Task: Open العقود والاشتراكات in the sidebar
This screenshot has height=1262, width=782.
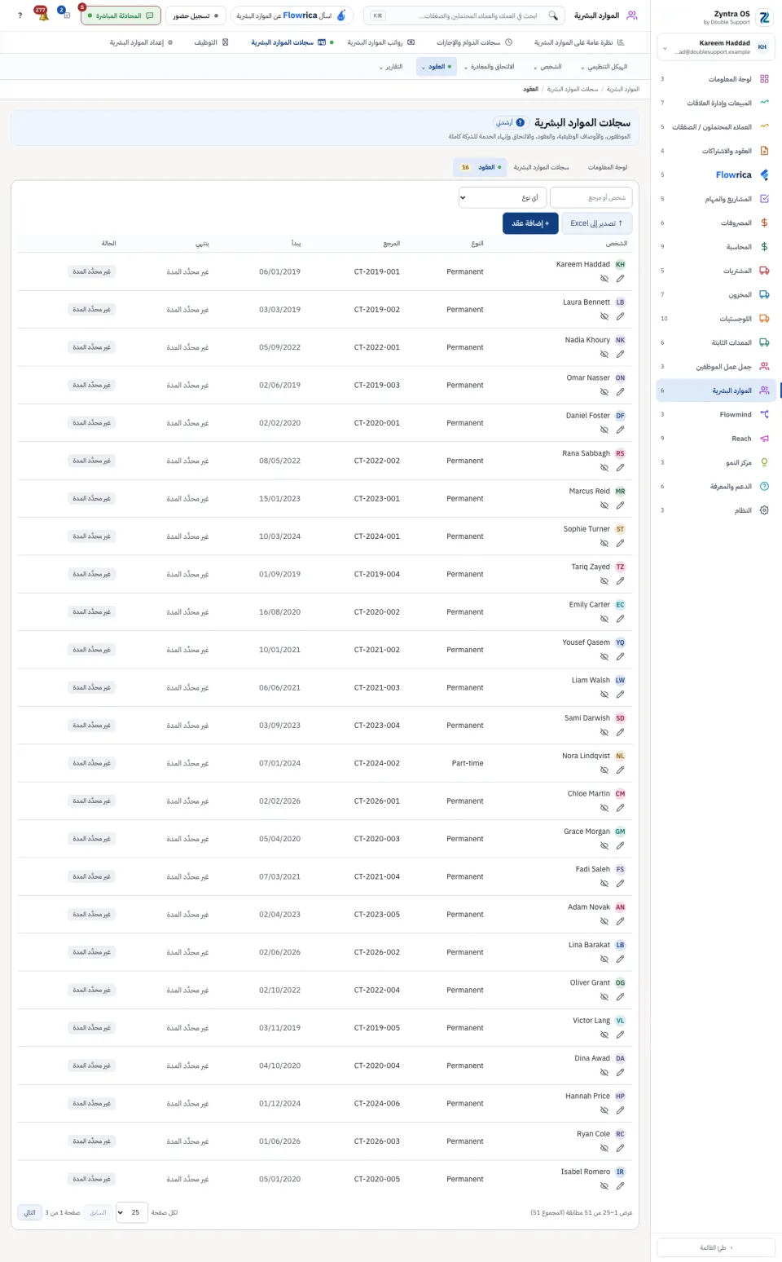Action: point(716,151)
